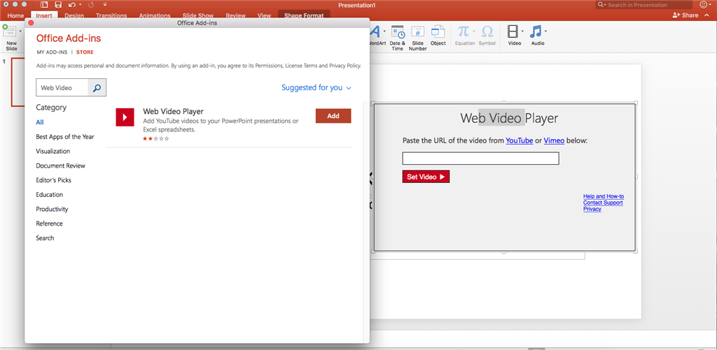Image resolution: width=717 pixels, height=350 pixels.
Task: Add the Web Video Player add-in
Action: 333,116
